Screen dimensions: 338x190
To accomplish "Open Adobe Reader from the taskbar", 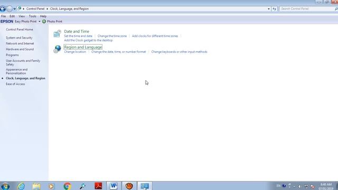I will 98,186.
